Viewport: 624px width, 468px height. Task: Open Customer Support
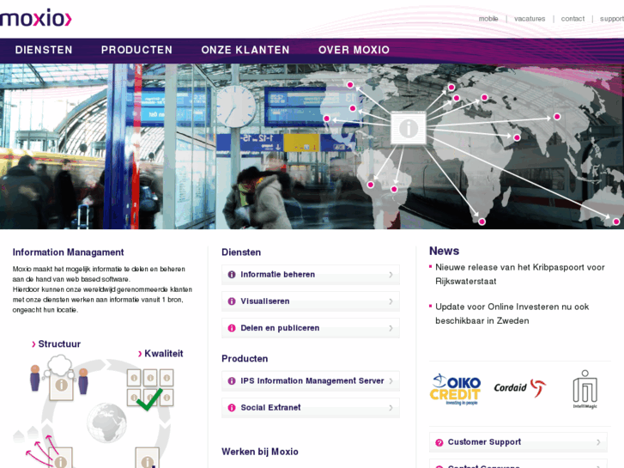coord(518,442)
